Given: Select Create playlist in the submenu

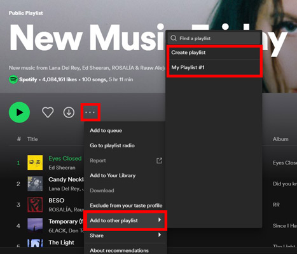Looking at the screenshot, I should click(x=214, y=53).
